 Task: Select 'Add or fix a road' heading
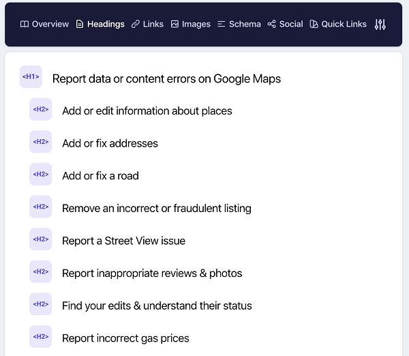point(100,176)
